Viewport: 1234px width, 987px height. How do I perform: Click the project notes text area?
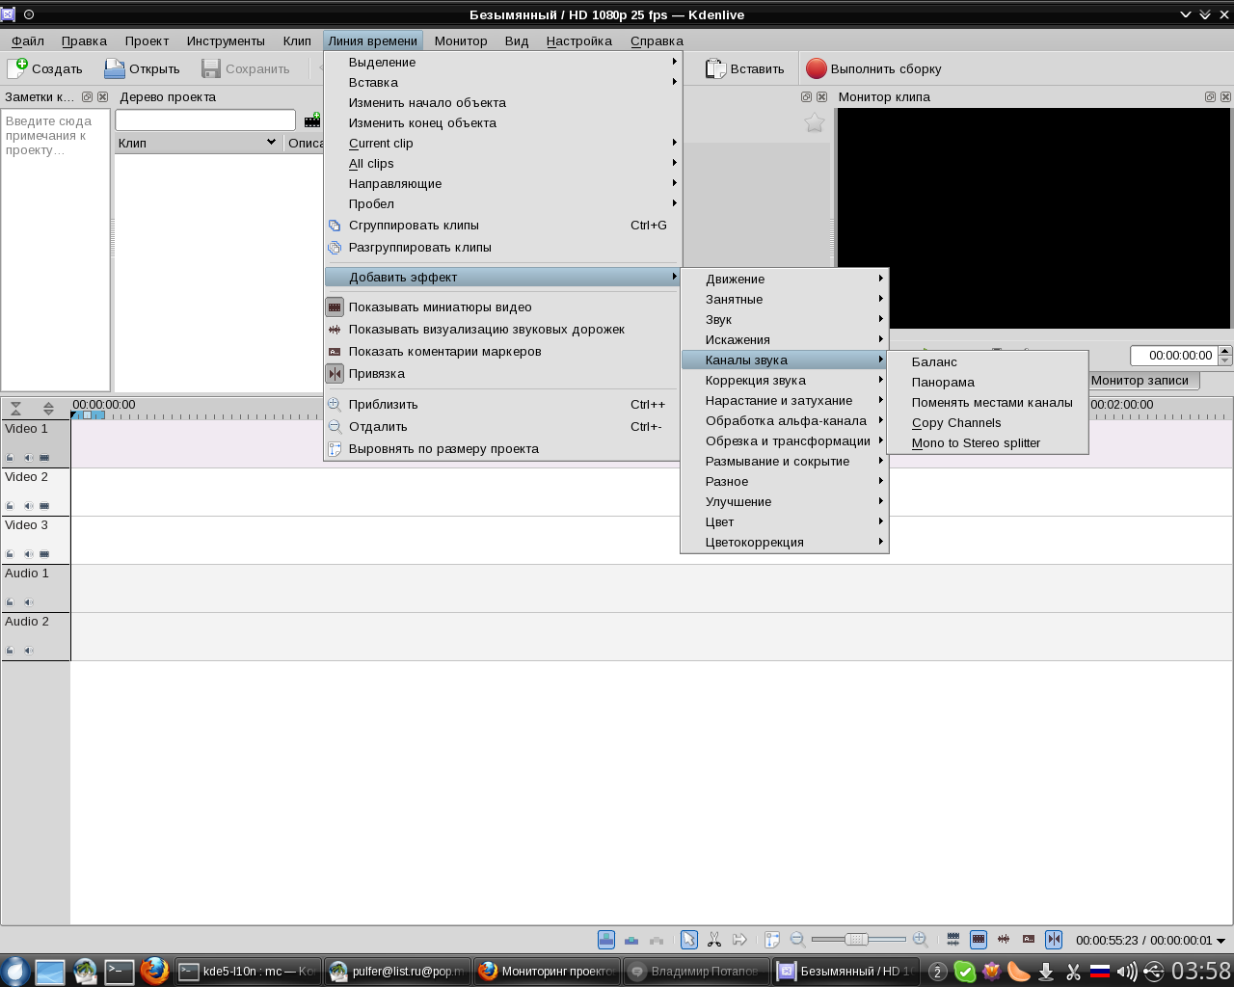56,250
